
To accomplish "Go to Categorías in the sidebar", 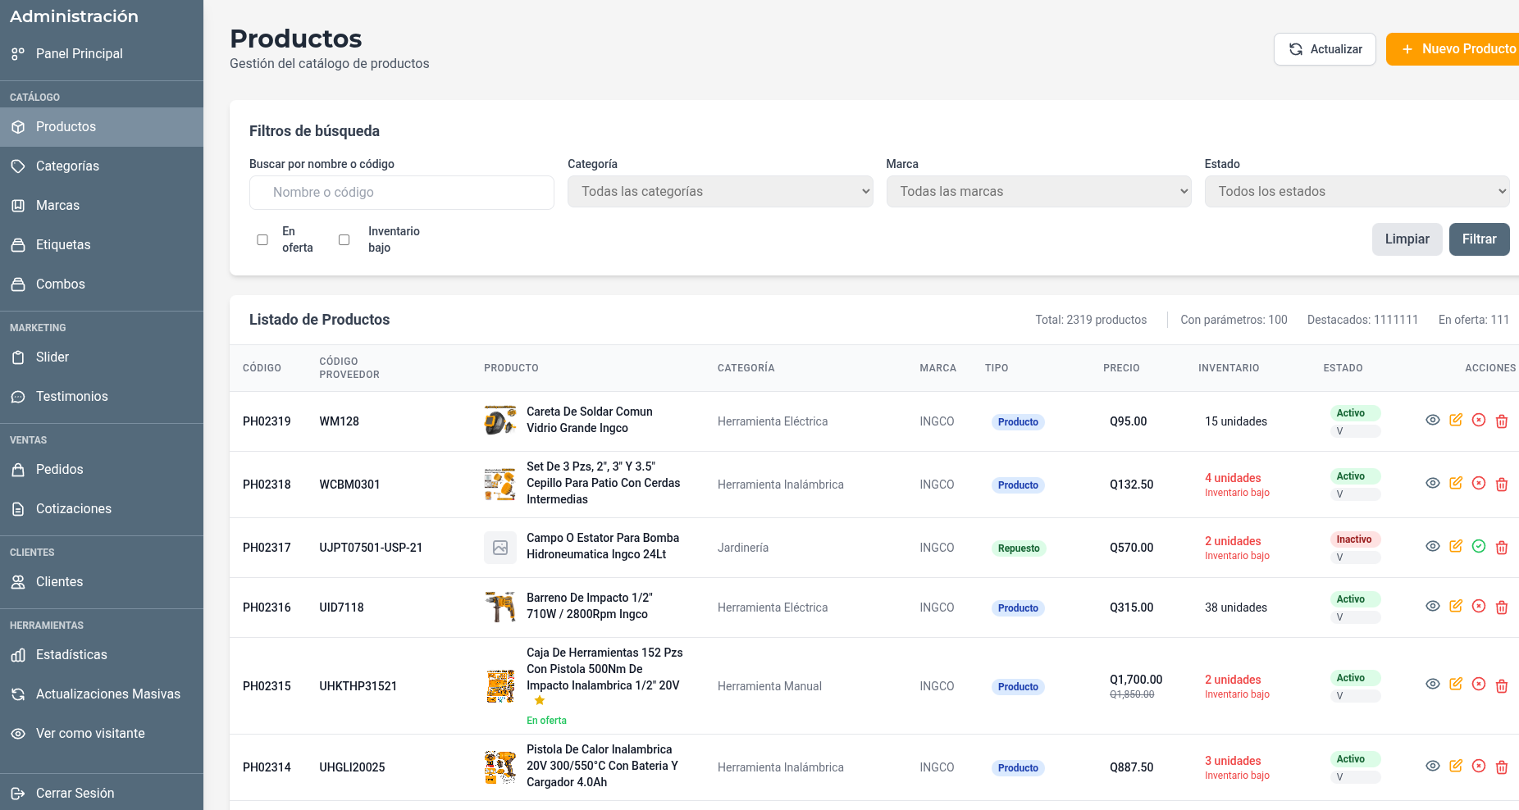I will tap(67, 166).
